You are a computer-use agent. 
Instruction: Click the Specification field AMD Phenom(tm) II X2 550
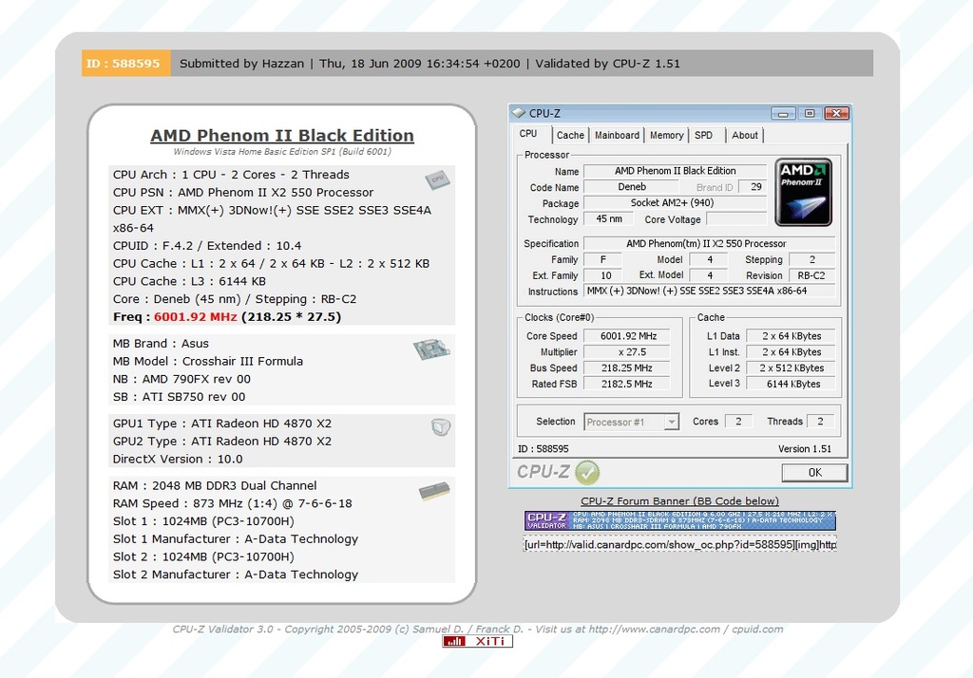tap(709, 244)
